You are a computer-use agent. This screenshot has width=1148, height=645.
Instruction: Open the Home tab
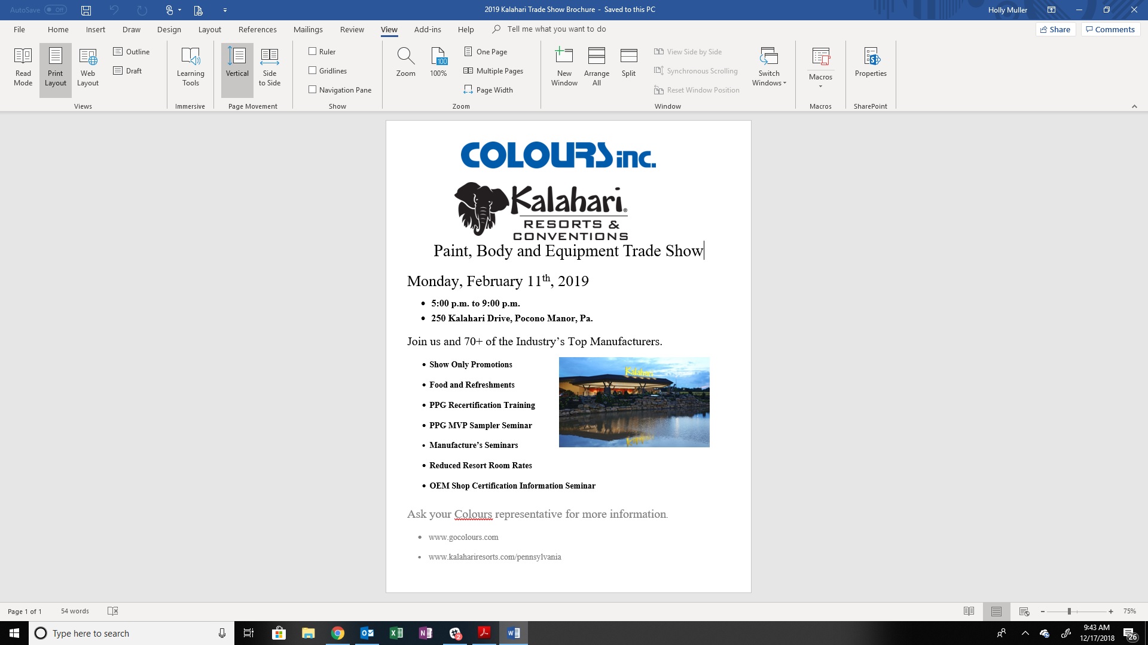click(58, 29)
